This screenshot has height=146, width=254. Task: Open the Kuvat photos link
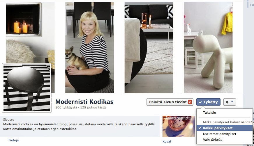[167, 141]
